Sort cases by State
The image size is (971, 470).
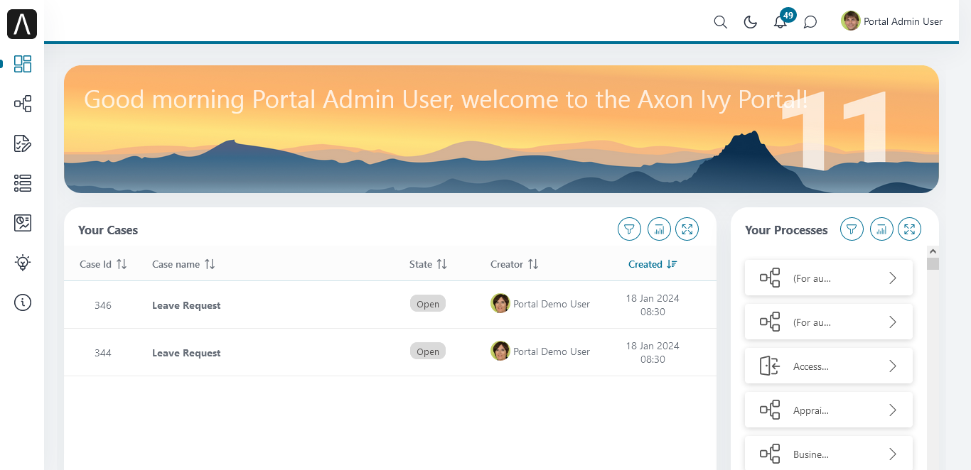[428, 264]
